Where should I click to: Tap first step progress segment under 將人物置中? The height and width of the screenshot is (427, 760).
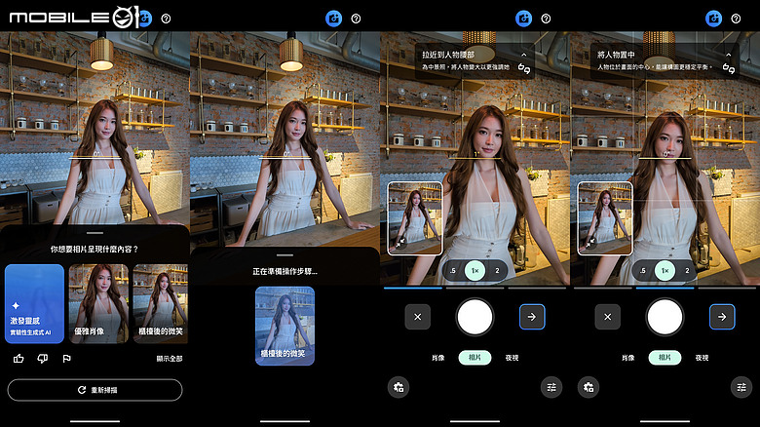[x=603, y=288]
